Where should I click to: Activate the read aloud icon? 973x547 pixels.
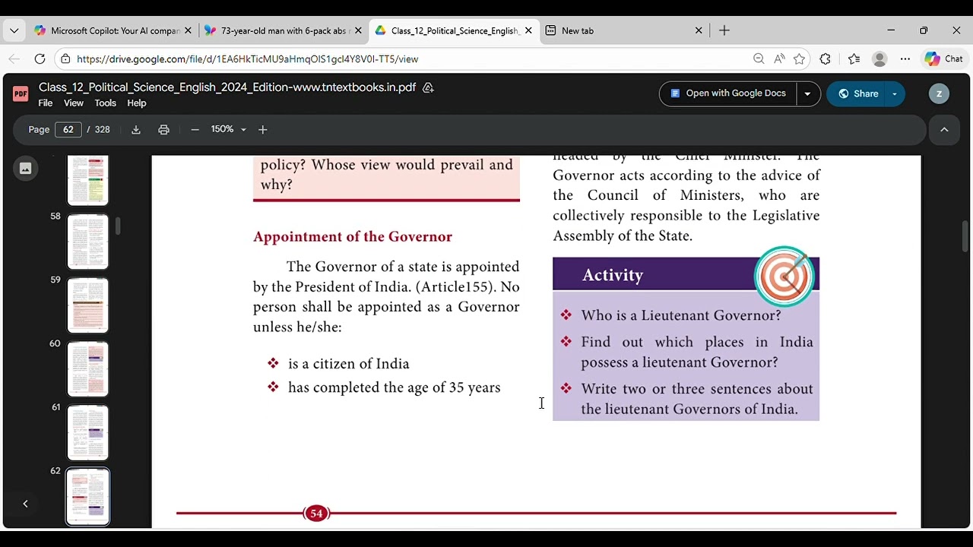[779, 58]
